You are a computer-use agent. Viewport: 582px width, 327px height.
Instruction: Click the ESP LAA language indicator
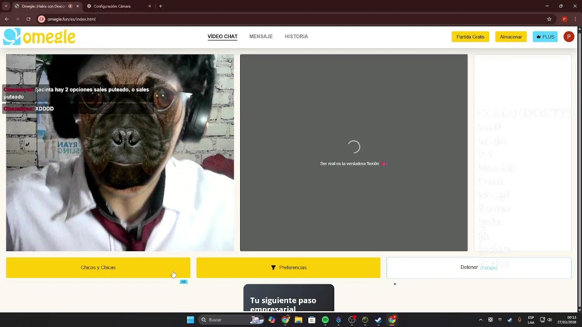click(531, 320)
